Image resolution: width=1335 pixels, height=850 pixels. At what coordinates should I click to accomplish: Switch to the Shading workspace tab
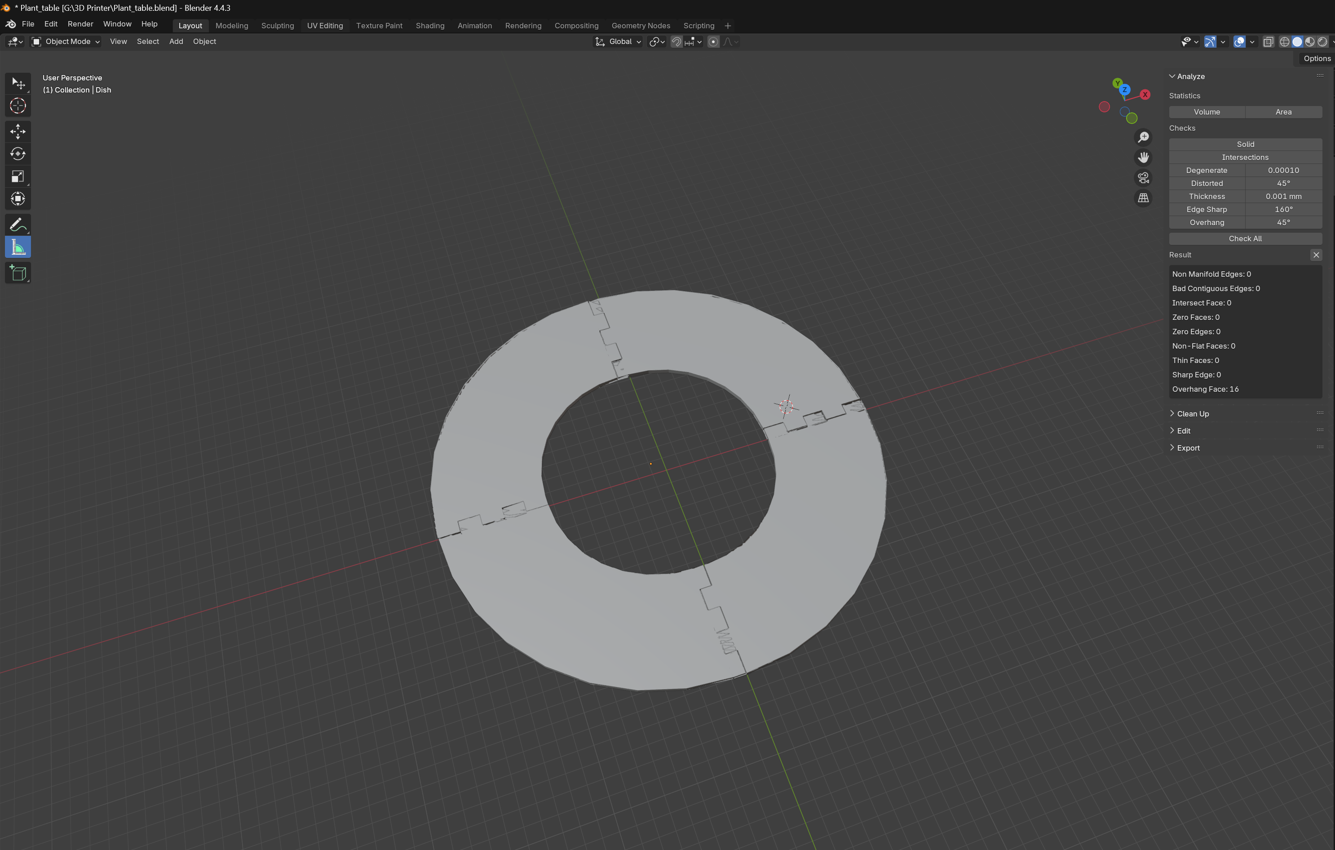(x=430, y=26)
